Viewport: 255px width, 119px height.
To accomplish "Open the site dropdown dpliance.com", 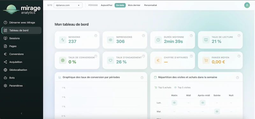I will coord(68,5).
